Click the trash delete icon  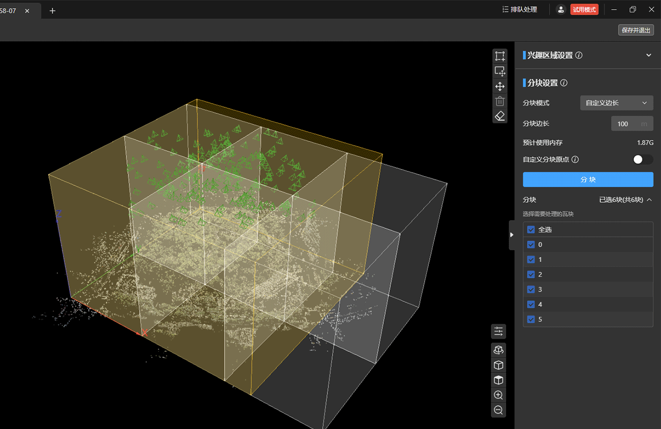500,101
